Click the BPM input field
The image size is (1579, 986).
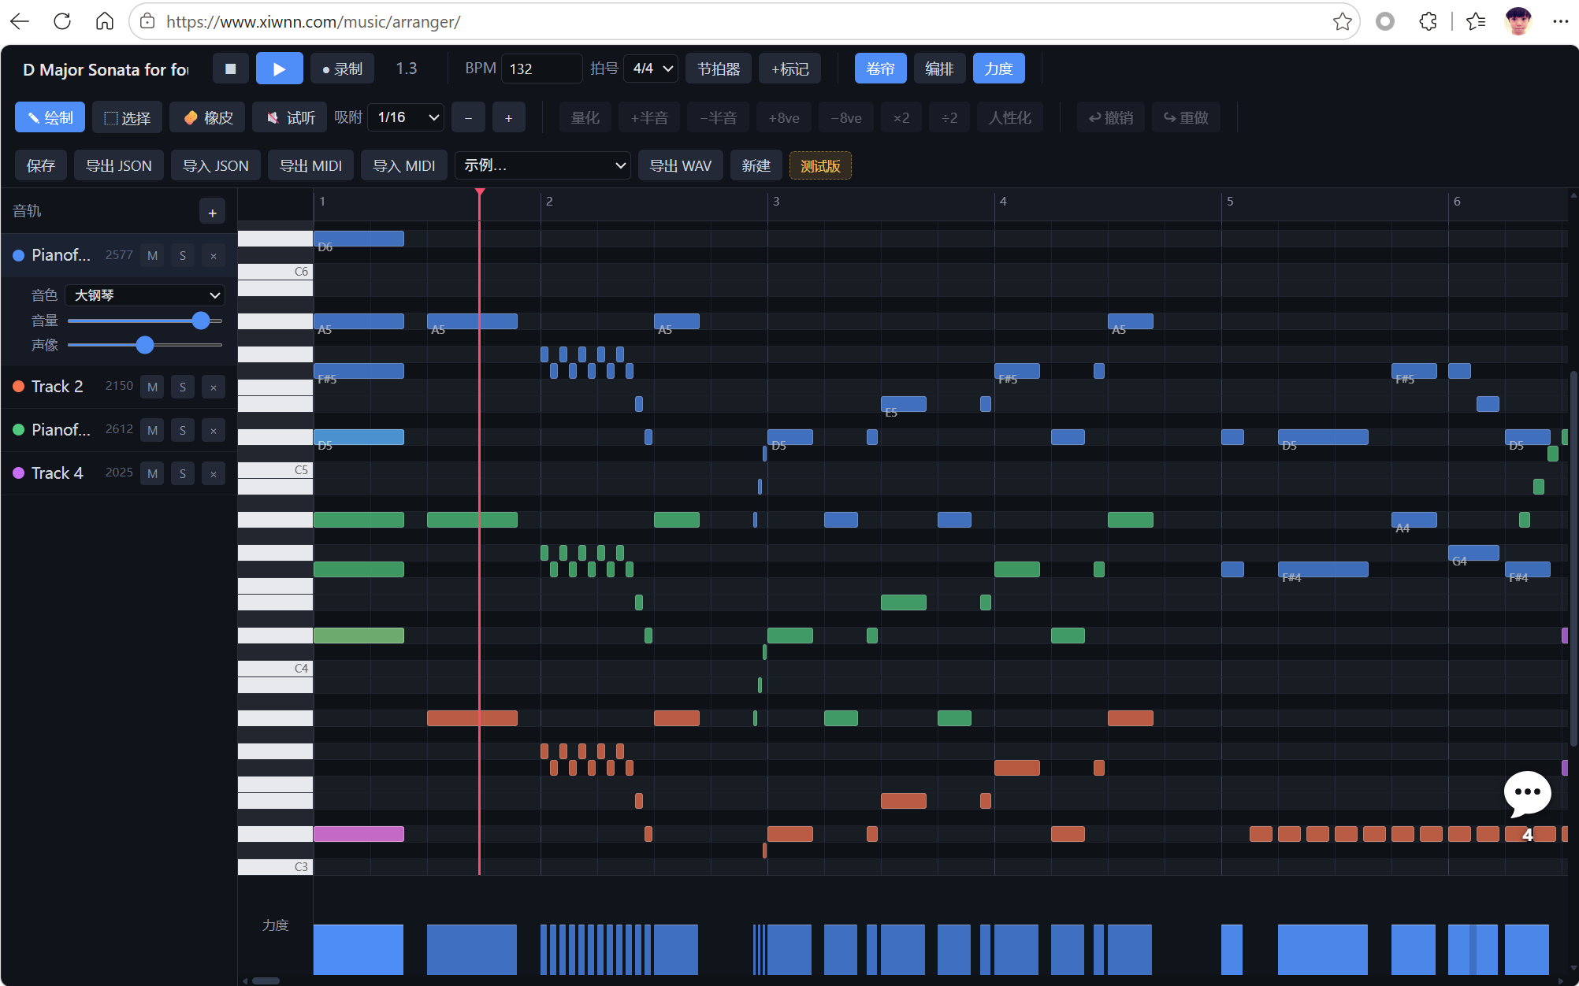click(x=541, y=69)
